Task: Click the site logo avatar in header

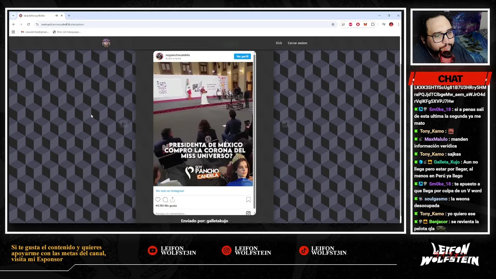Action: [x=106, y=43]
